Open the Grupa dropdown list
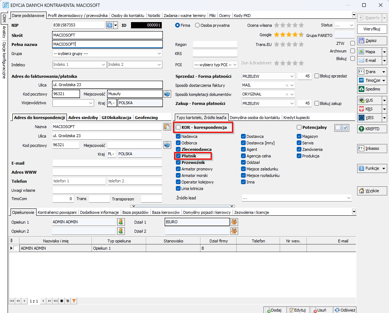The image size is (389, 313). (107, 54)
